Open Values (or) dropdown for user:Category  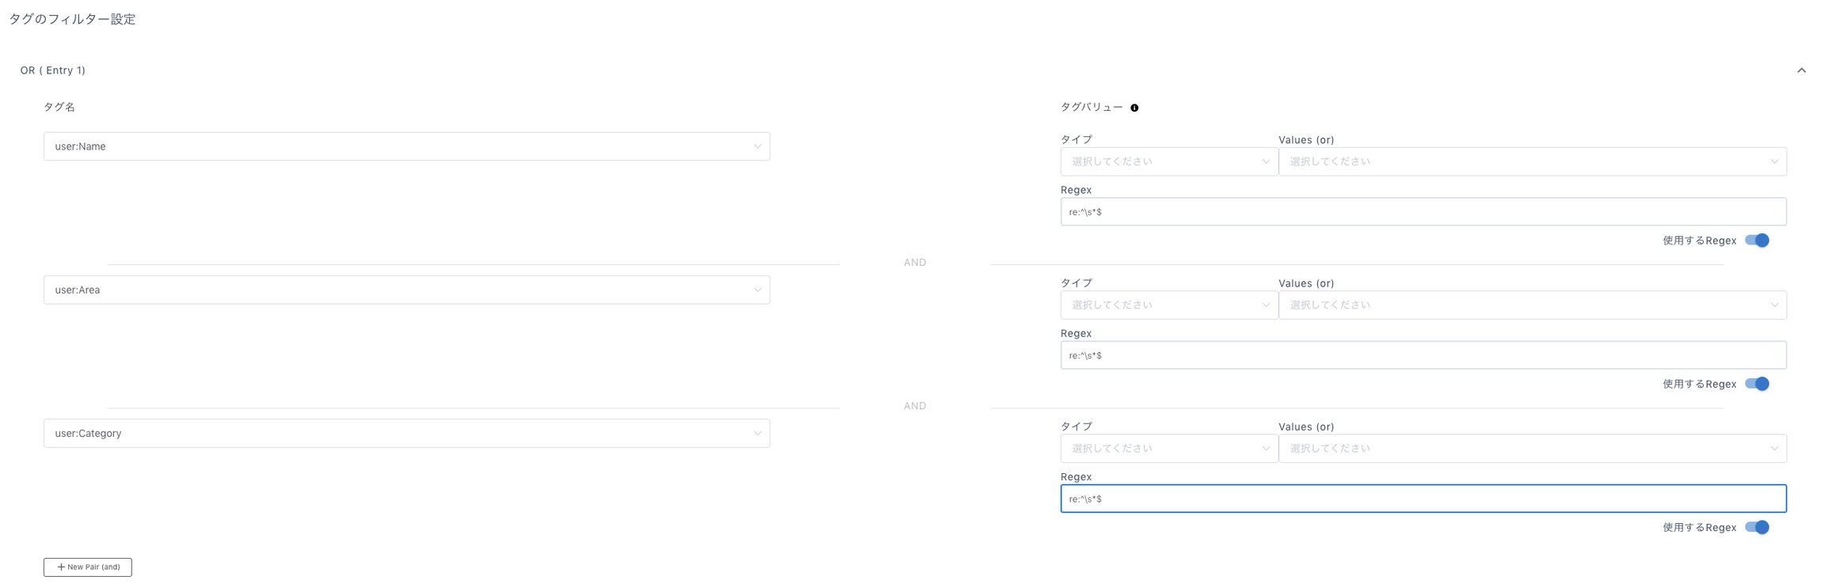(1533, 448)
